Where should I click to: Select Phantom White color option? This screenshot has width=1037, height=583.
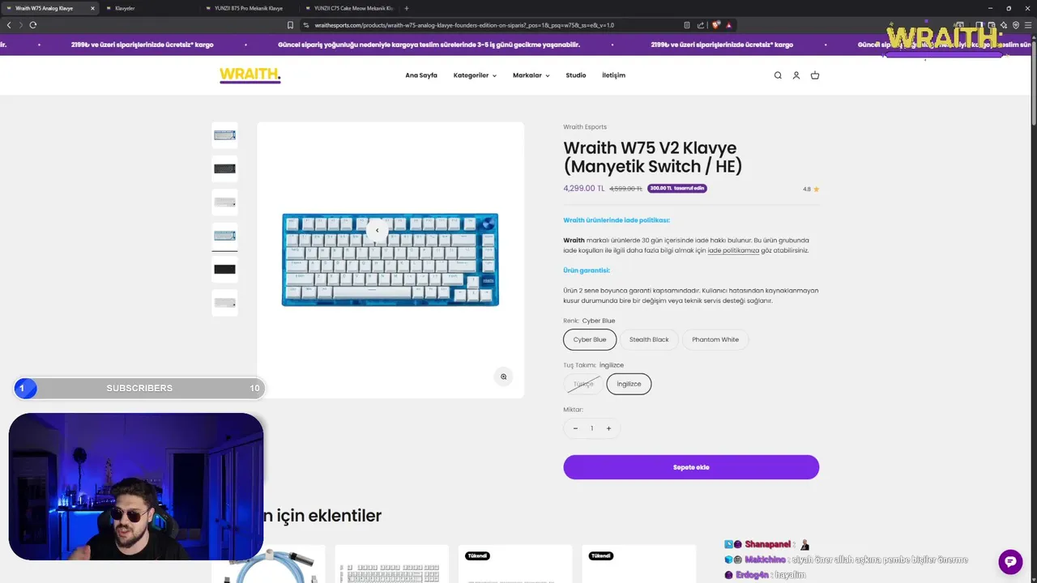click(715, 339)
